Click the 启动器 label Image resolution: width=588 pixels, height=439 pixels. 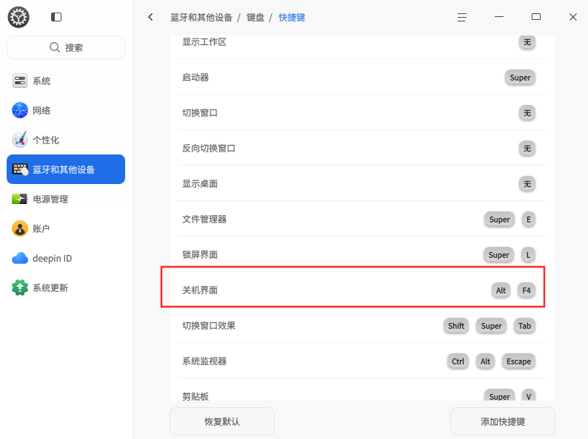[x=196, y=78]
